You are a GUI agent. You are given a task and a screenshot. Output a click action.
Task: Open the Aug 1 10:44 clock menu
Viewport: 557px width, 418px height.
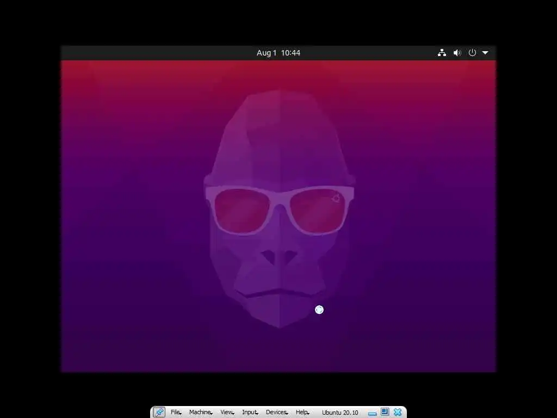coord(278,53)
